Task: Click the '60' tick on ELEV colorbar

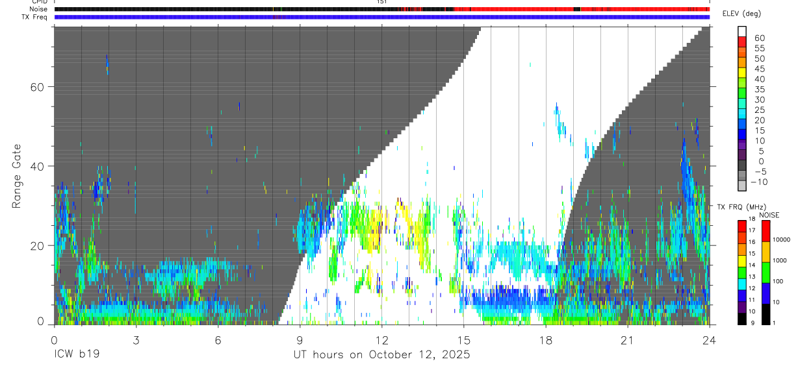Action: coord(759,38)
